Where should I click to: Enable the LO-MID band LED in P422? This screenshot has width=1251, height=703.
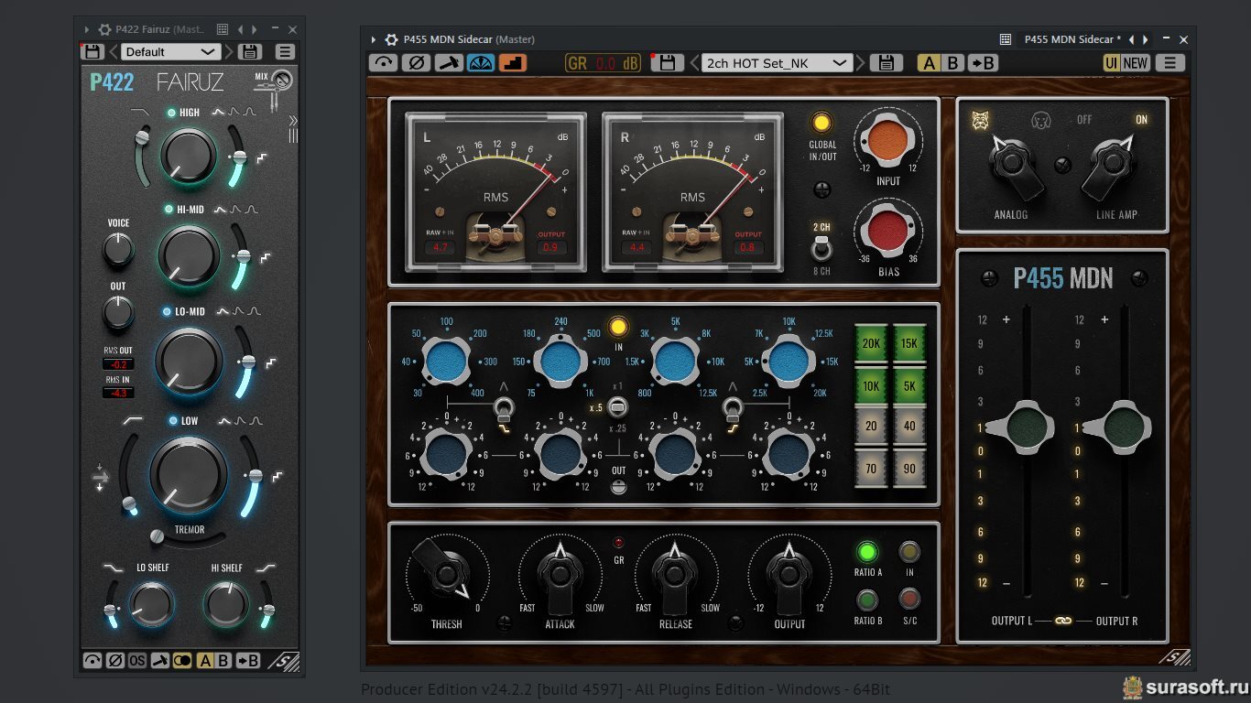[x=167, y=311]
